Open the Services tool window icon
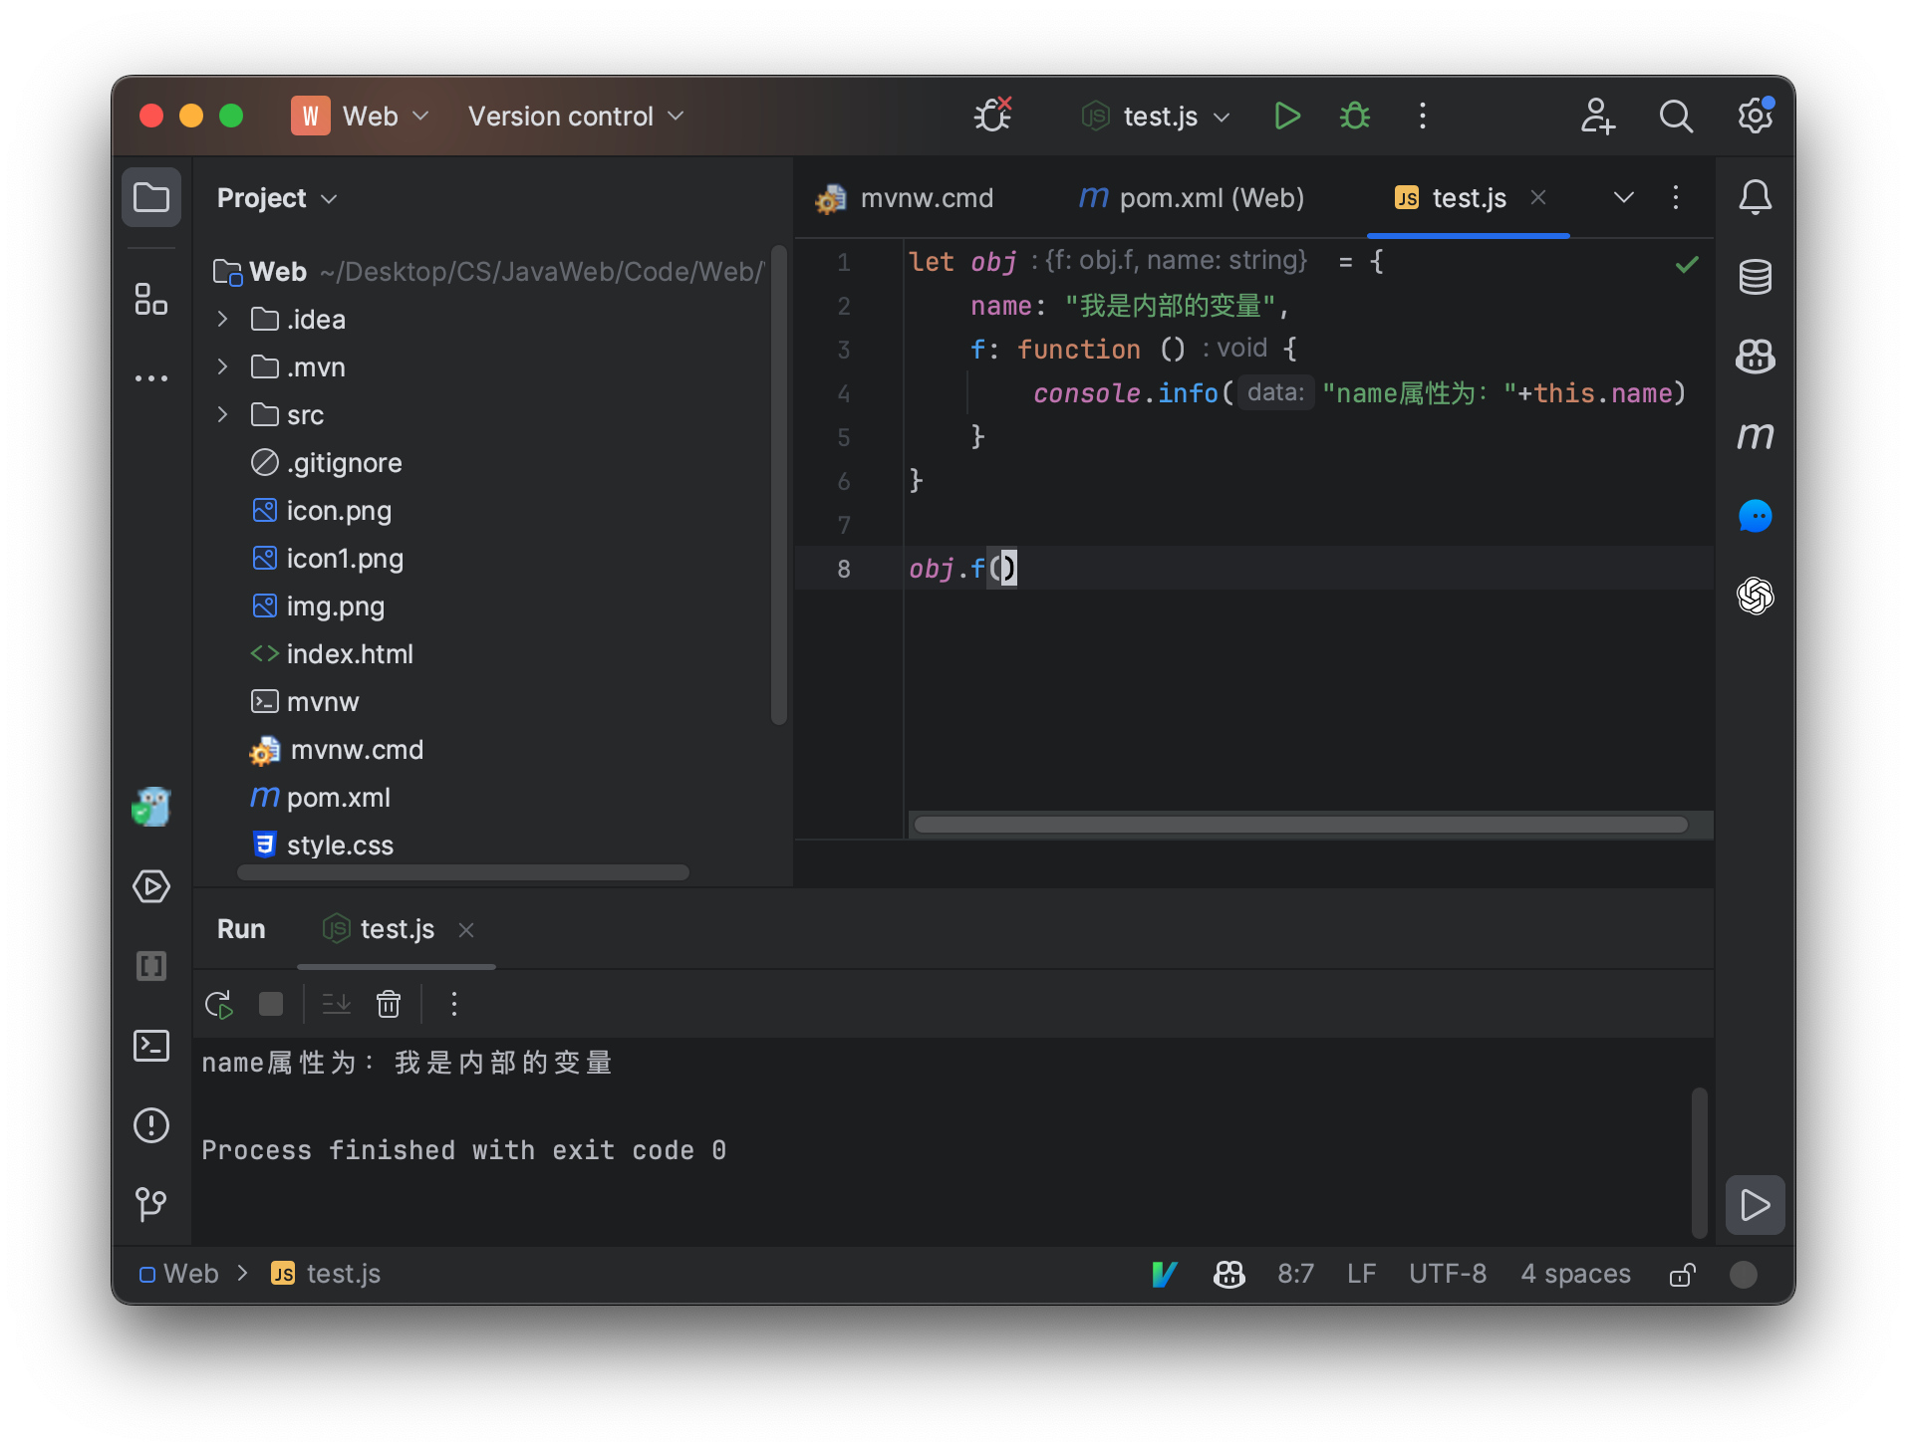The height and width of the screenshot is (1452, 1907). point(151,886)
